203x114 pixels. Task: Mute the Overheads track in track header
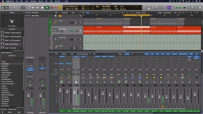point(60,40)
